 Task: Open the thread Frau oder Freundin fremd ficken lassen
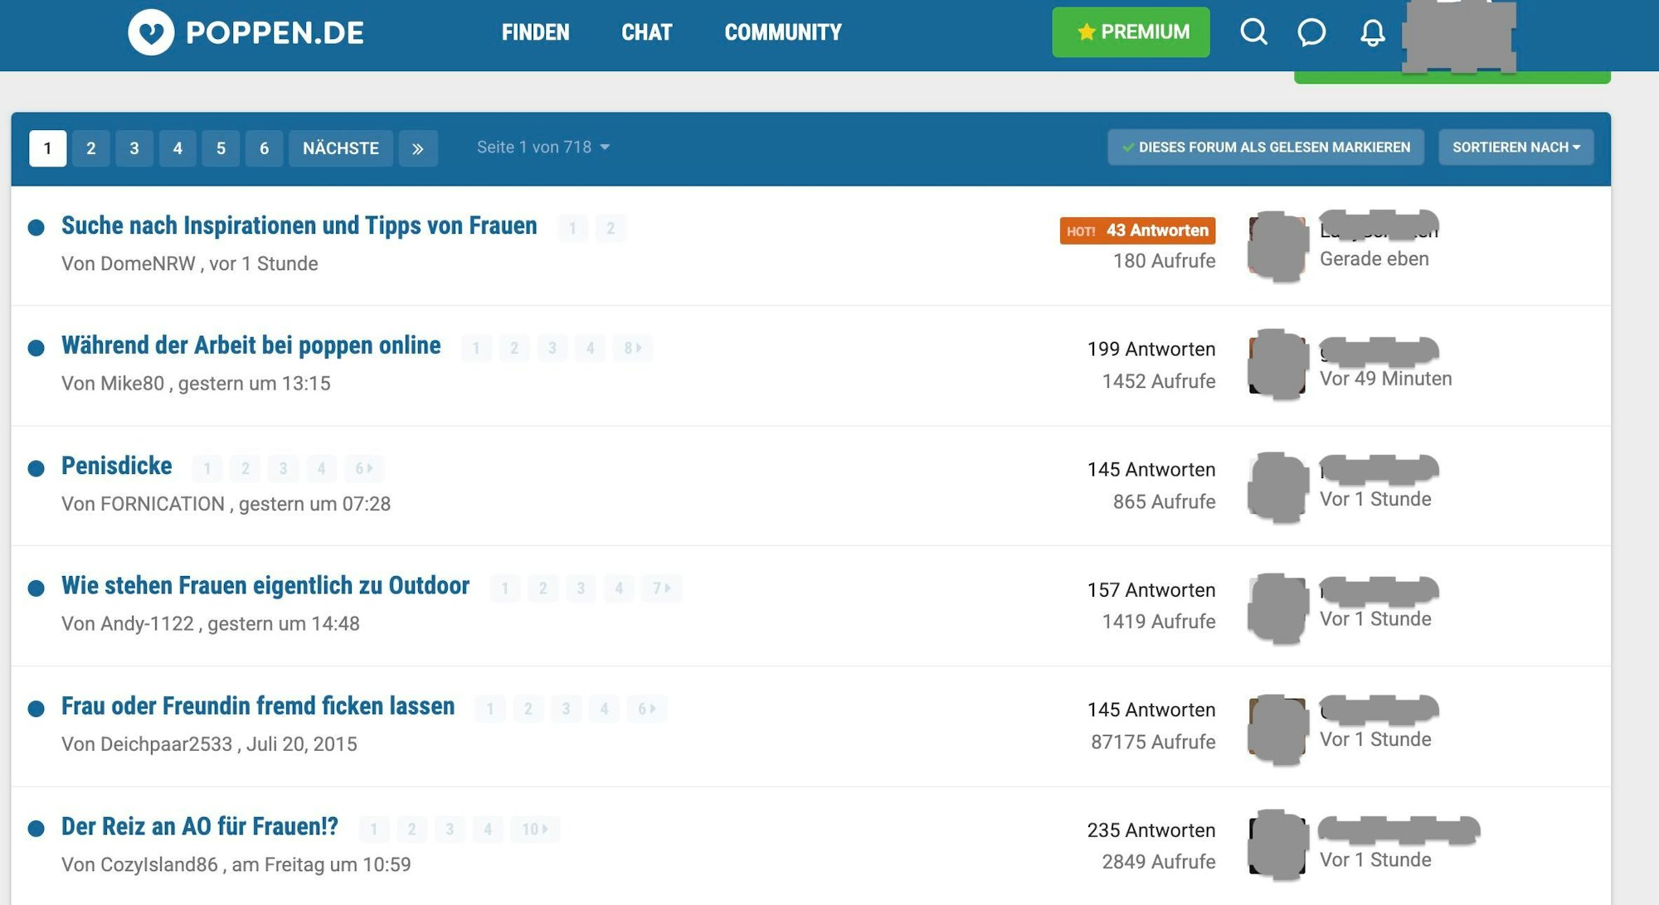coord(257,706)
